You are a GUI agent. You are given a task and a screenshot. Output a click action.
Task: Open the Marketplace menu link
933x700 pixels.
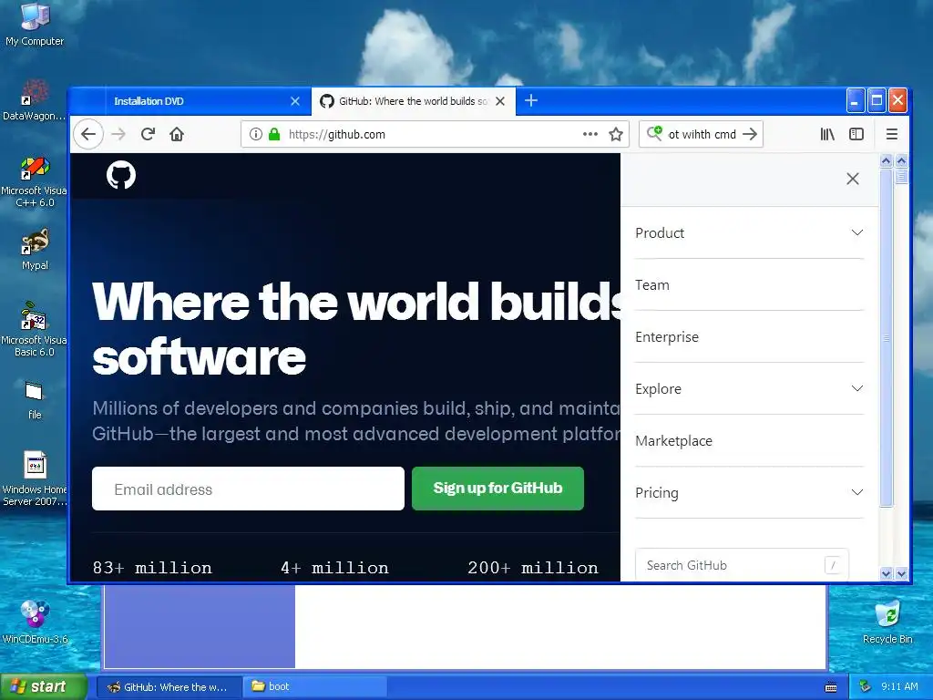[x=673, y=441]
